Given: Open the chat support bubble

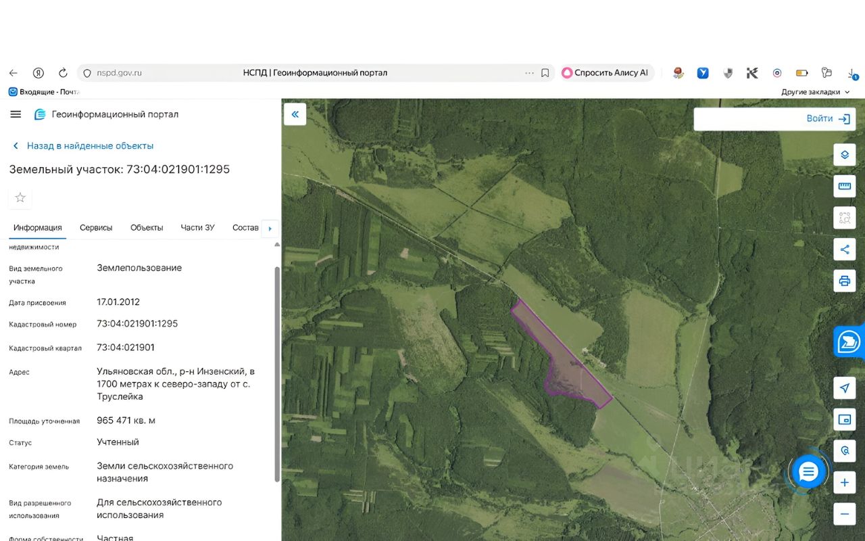Looking at the screenshot, I should click(x=809, y=471).
